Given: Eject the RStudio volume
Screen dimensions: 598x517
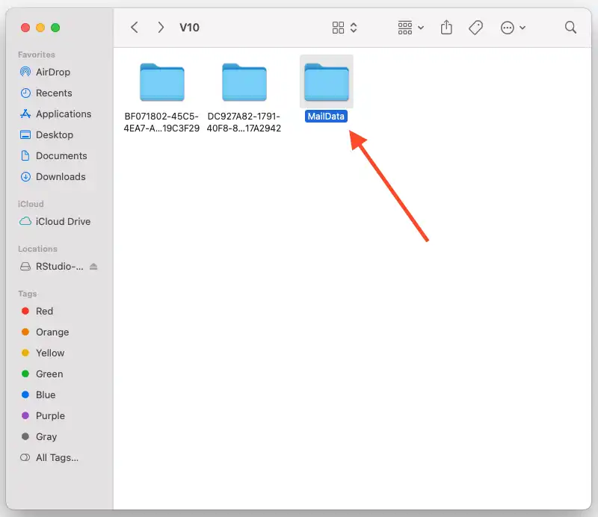Looking at the screenshot, I should 93,267.
